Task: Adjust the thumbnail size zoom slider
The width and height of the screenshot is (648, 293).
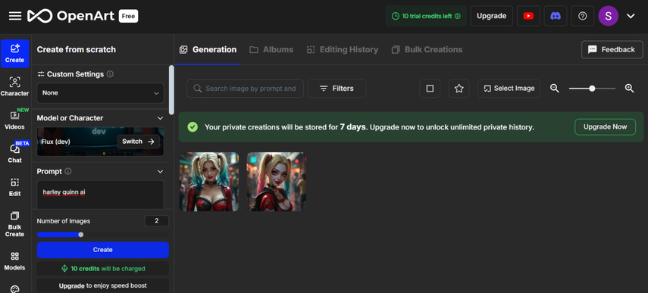Action: [x=592, y=89]
